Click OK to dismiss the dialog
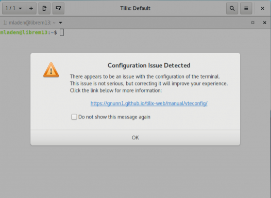Image resolution: width=271 pixels, height=198 pixels. (135, 137)
